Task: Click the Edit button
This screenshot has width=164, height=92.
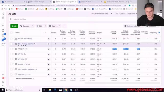Action: 39,26
